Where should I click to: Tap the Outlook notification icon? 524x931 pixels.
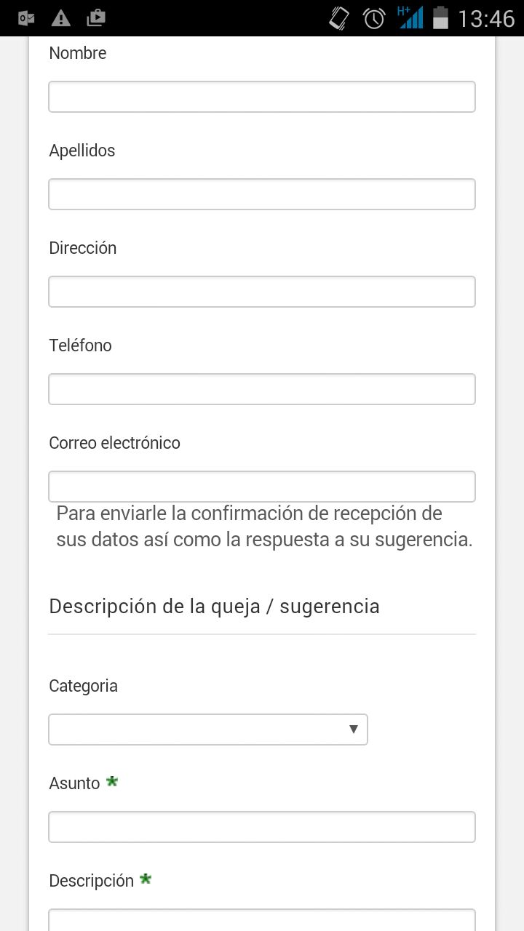26,18
